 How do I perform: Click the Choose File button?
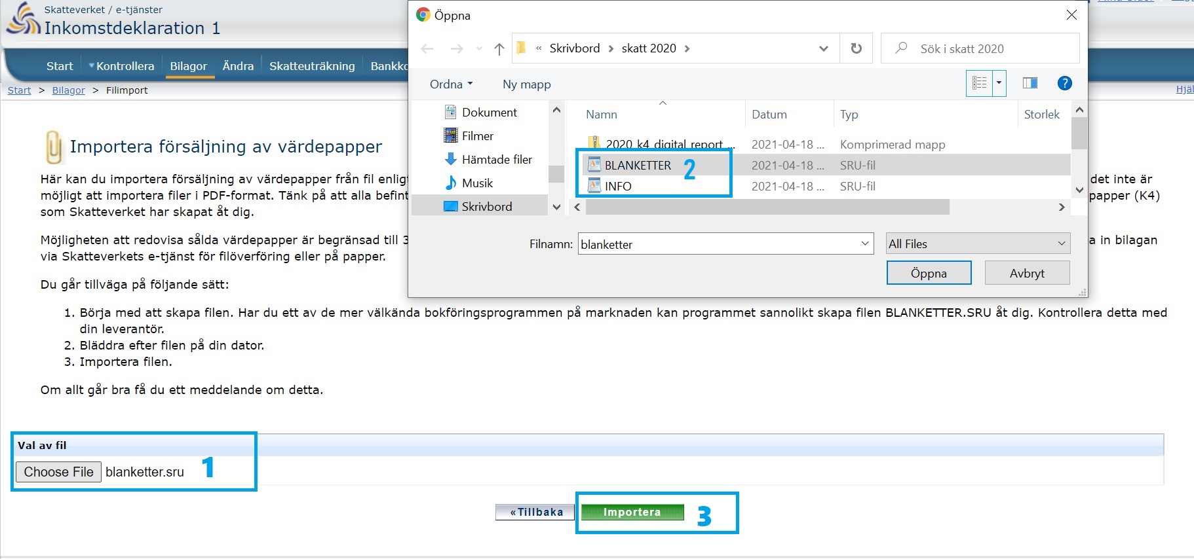(x=58, y=472)
